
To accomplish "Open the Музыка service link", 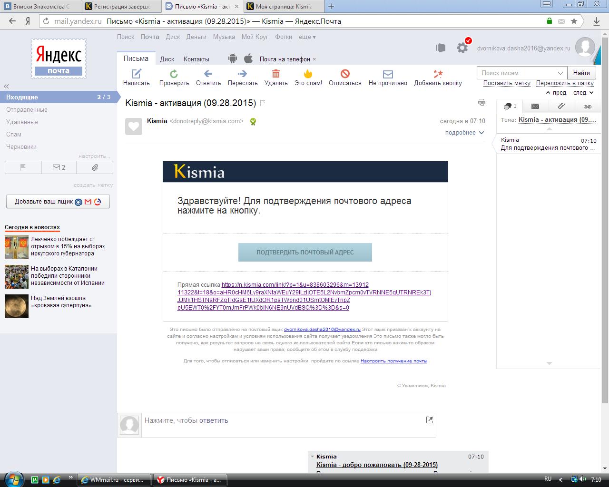I will [x=224, y=37].
